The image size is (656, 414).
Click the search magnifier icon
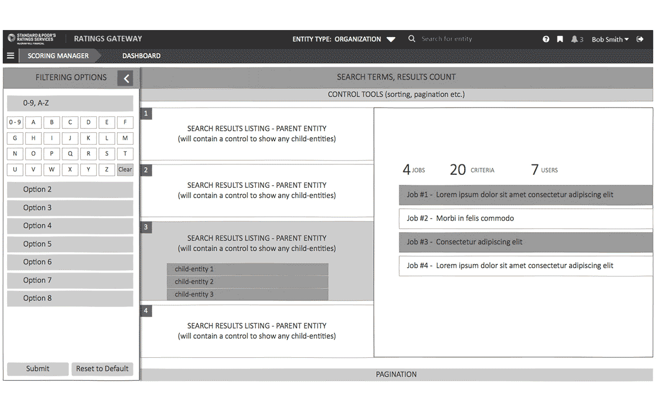(412, 39)
